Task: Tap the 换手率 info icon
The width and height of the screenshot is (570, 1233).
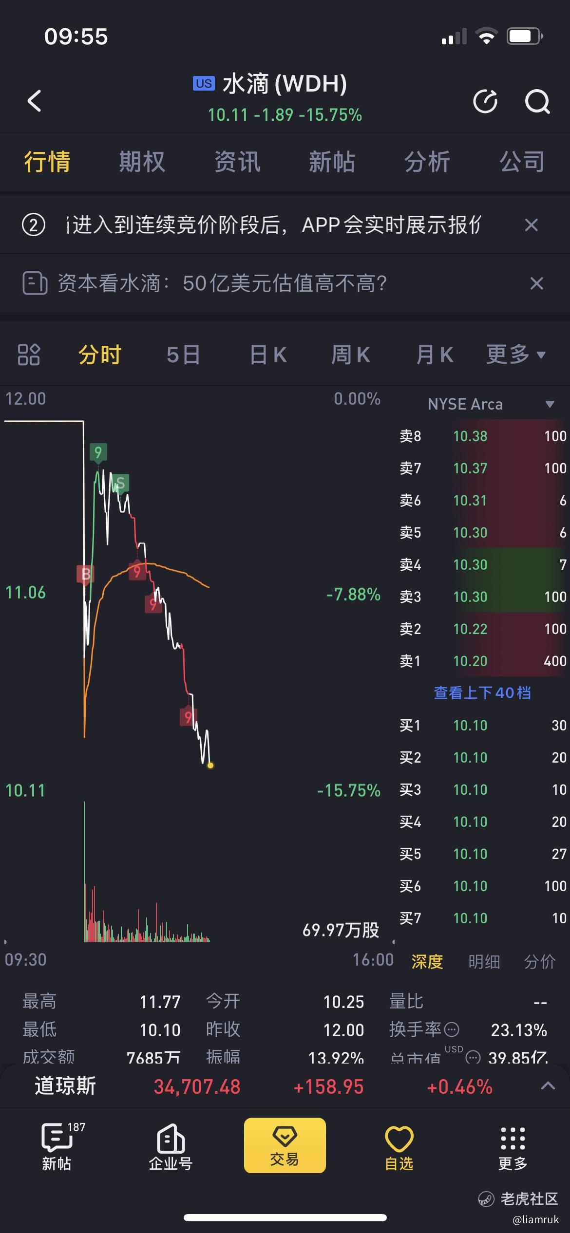Action: pos(452,1029)
